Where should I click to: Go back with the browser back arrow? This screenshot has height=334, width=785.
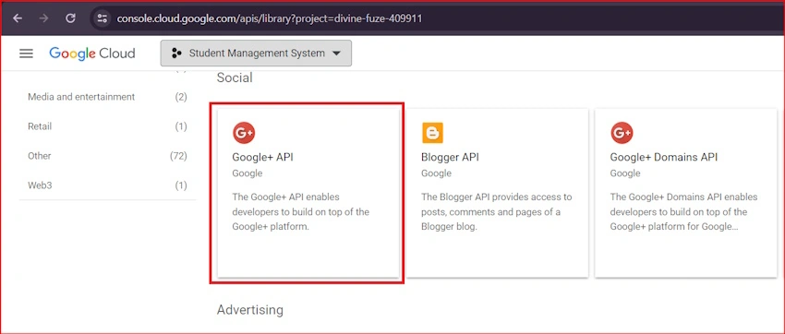(x=18, y=18)
